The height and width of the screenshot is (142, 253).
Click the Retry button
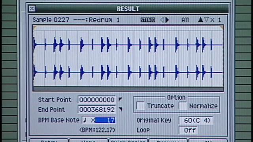tap(49, 140)
